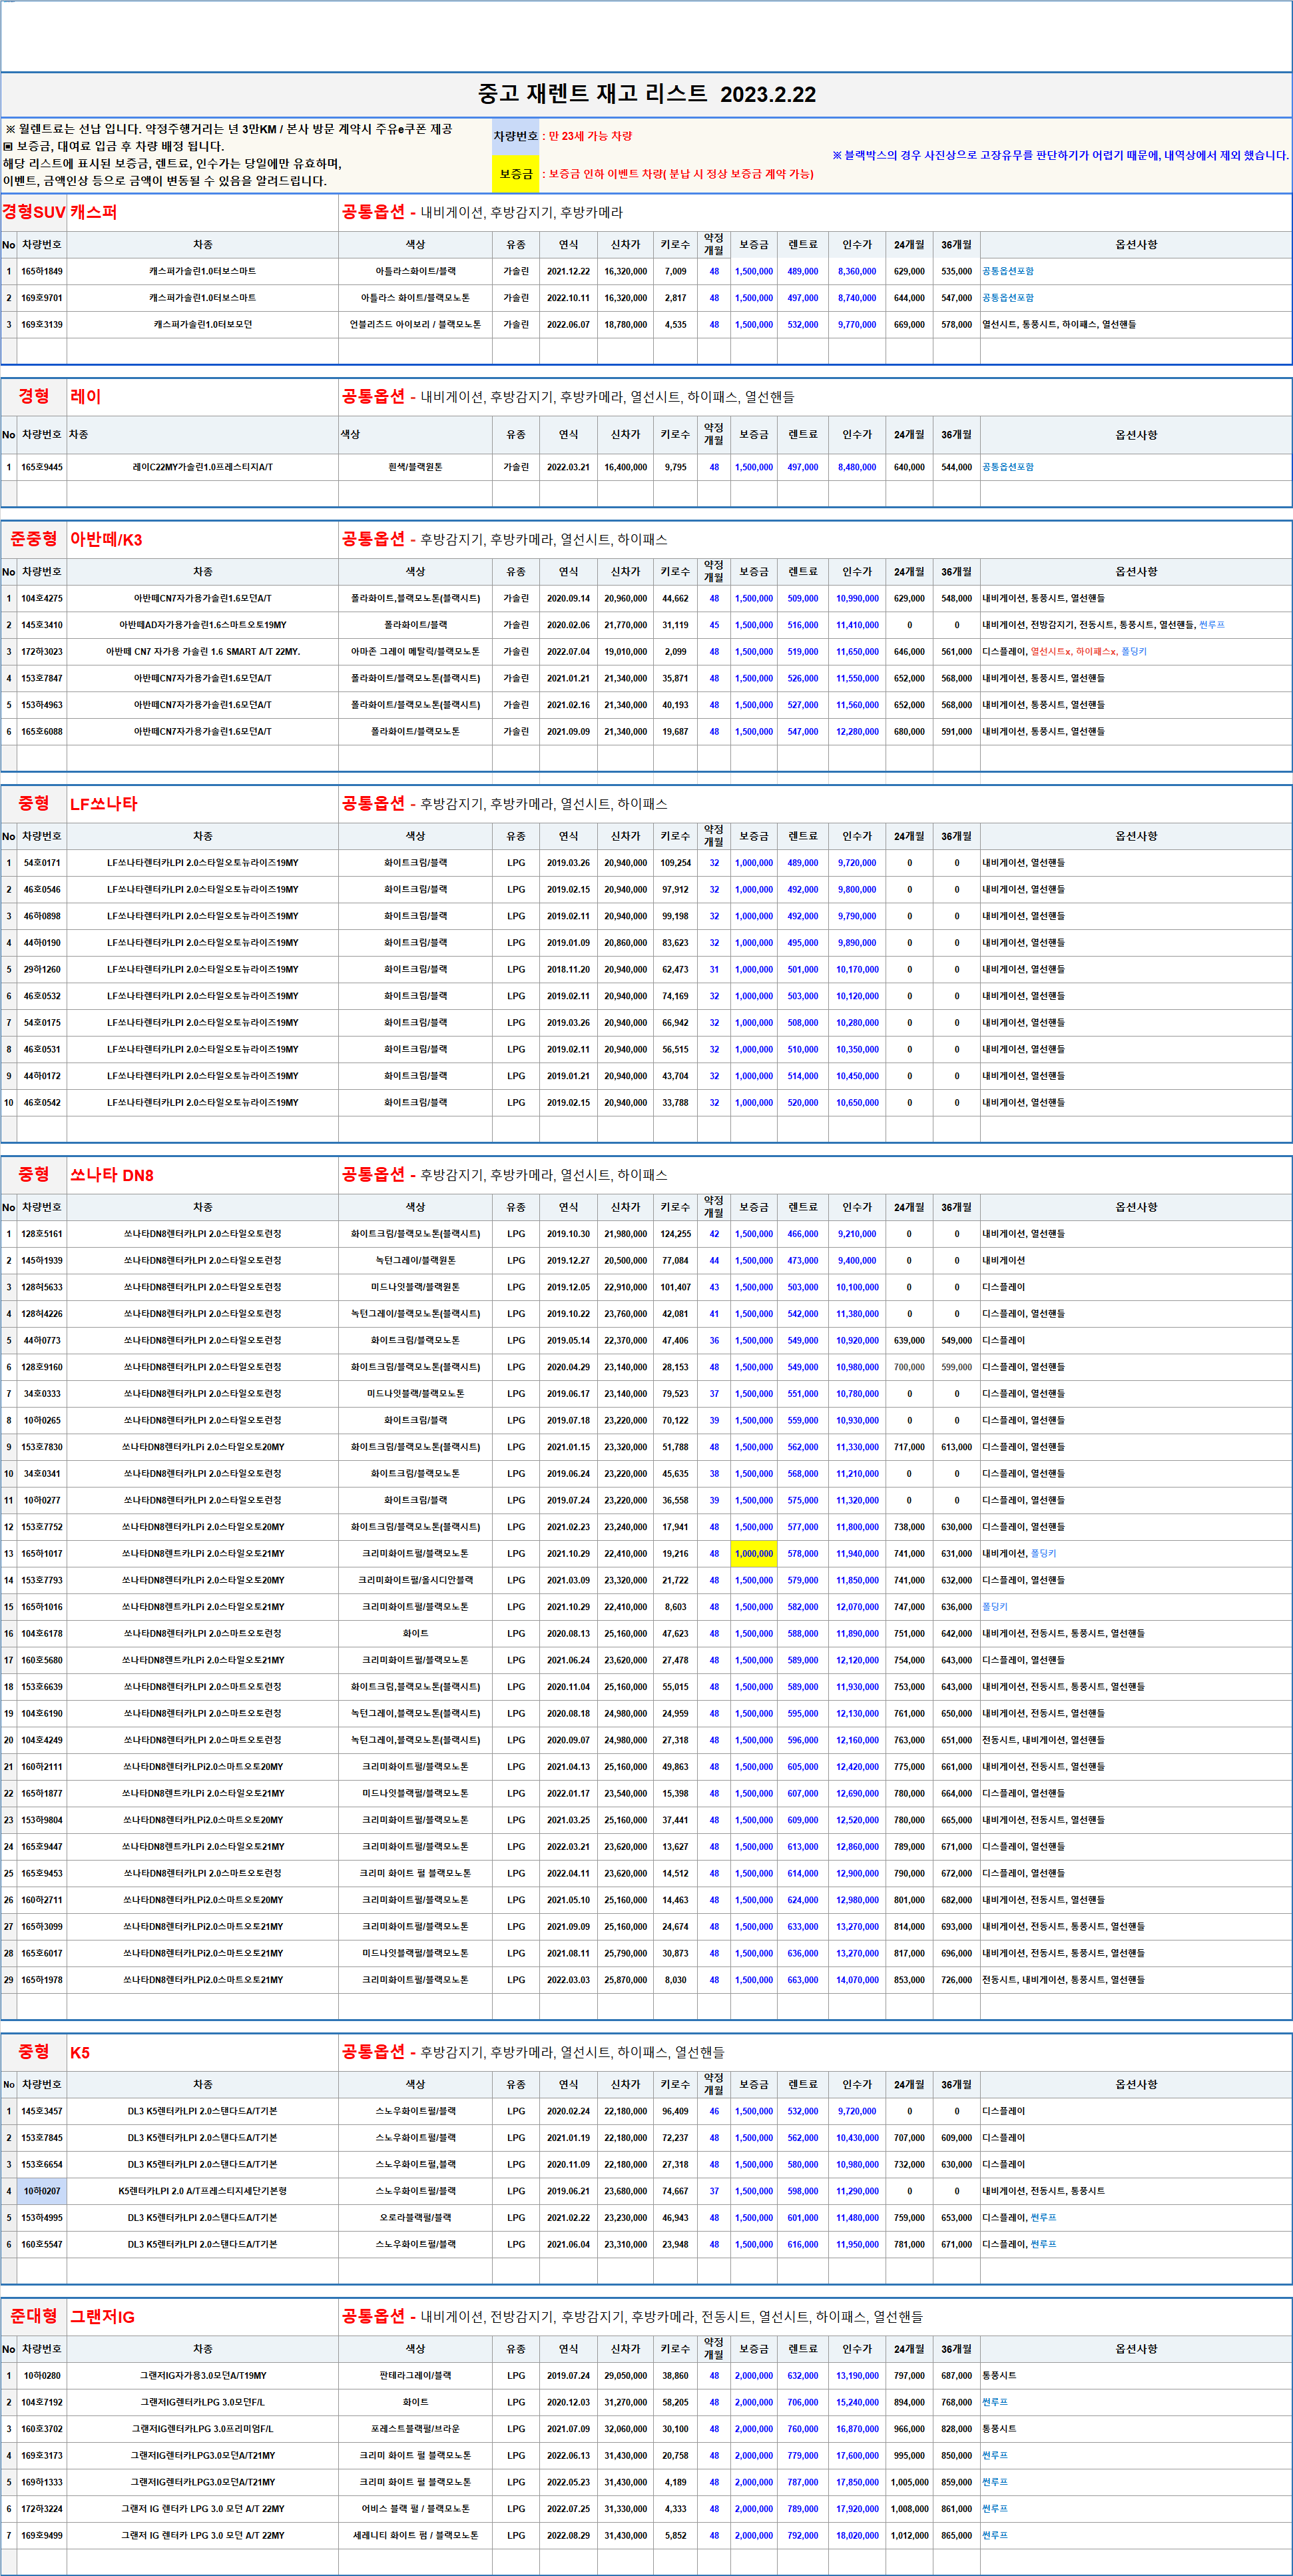Image resolution: width=1293 pixels, height=2576 pixels.
Task: Select plate number 145하1939
Action: [x=42, y=1261]
